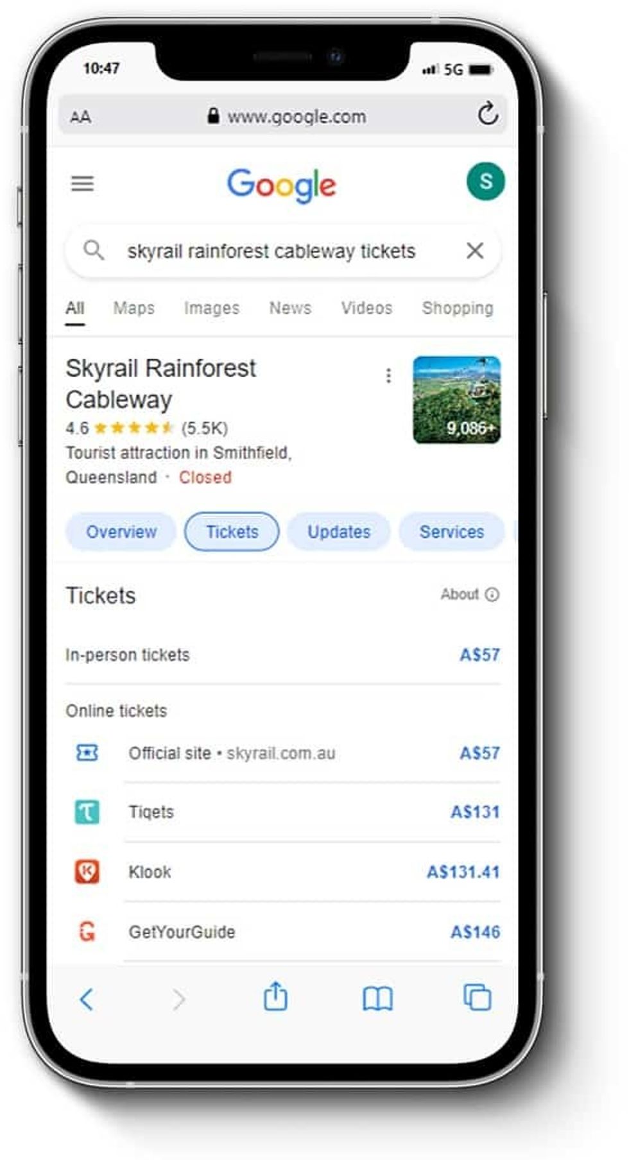
Task: Tap the green S account avatar
Action: [x=486, y=182]
